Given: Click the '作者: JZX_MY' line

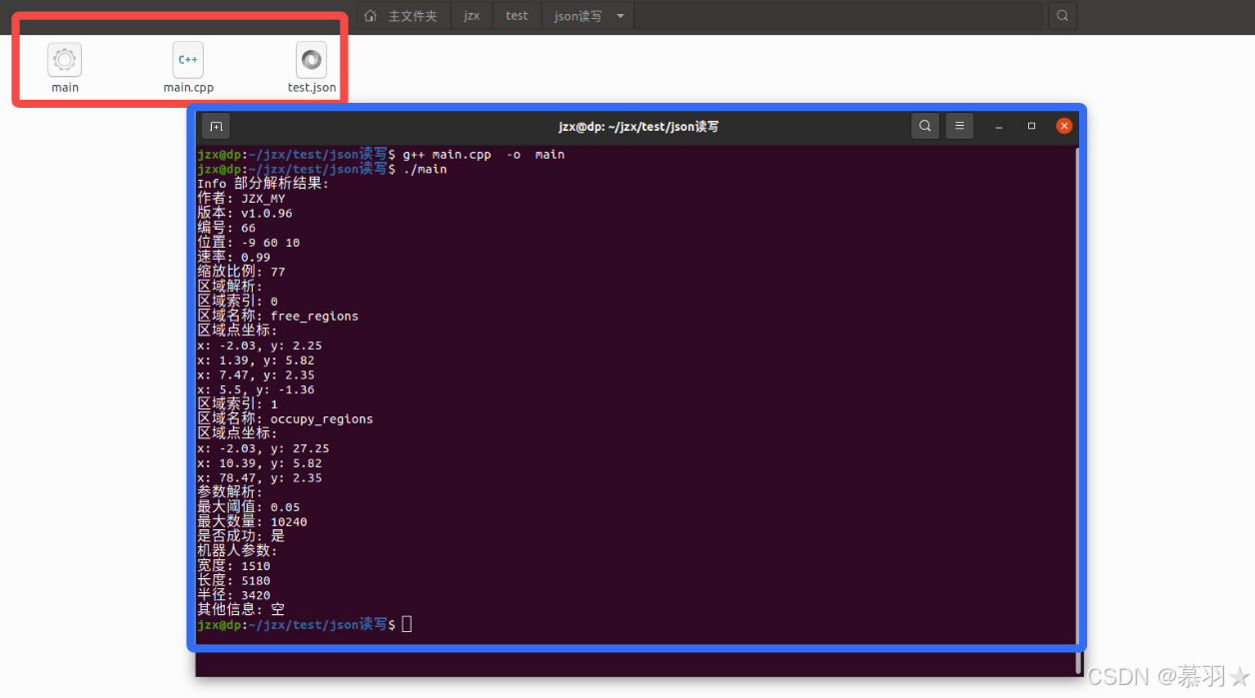Looking at the screenshot, I should pos(241,199).
